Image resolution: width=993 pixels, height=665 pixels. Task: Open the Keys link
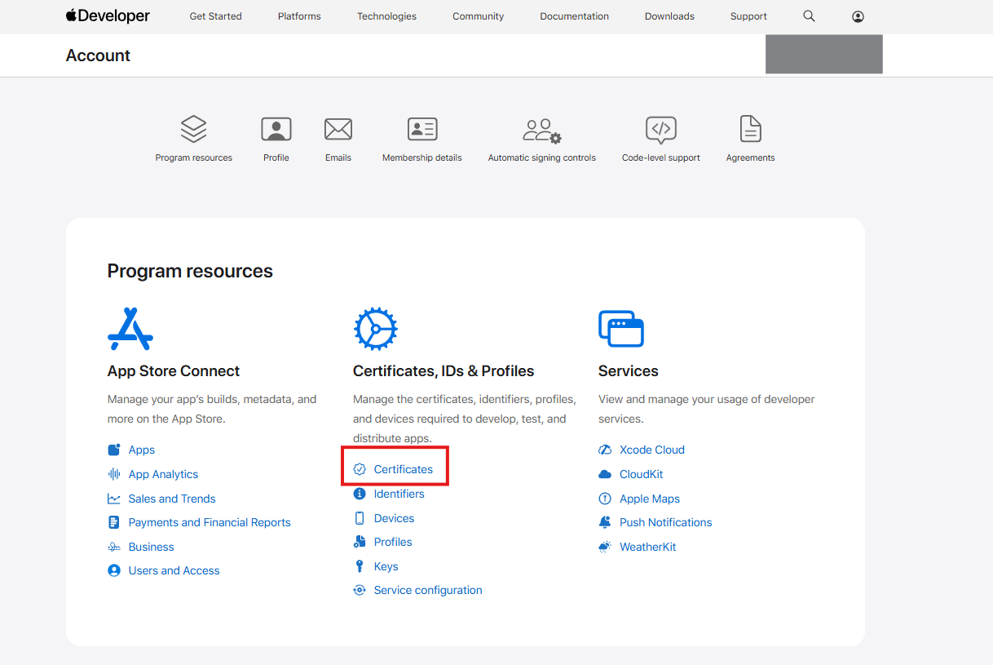[x=386, y=566]
